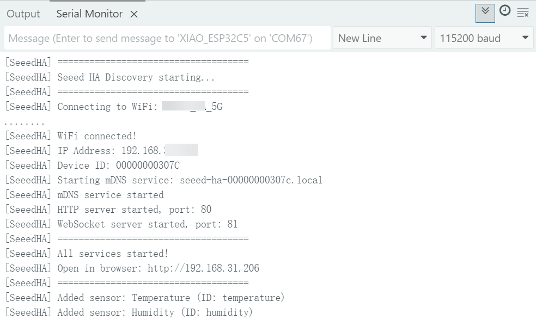The height and width of the screenshot is (332, 536).
Task: Toggle the autoscroll icon
Action: click(x=485, y=13)
